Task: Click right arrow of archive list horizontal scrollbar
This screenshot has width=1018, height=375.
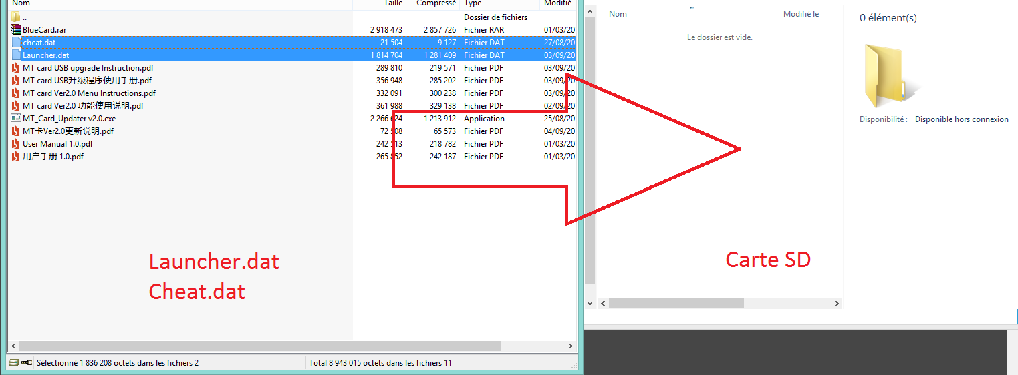Action: pyautogui.click(x=570, y=346)
